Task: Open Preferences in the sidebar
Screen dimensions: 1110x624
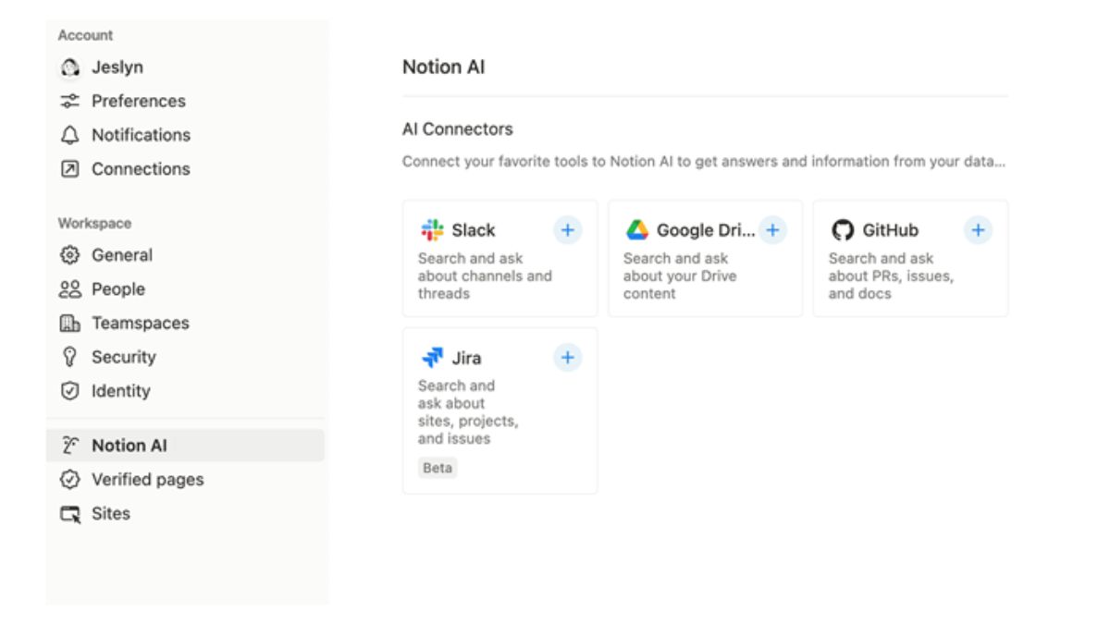Action: coord(138,101)
